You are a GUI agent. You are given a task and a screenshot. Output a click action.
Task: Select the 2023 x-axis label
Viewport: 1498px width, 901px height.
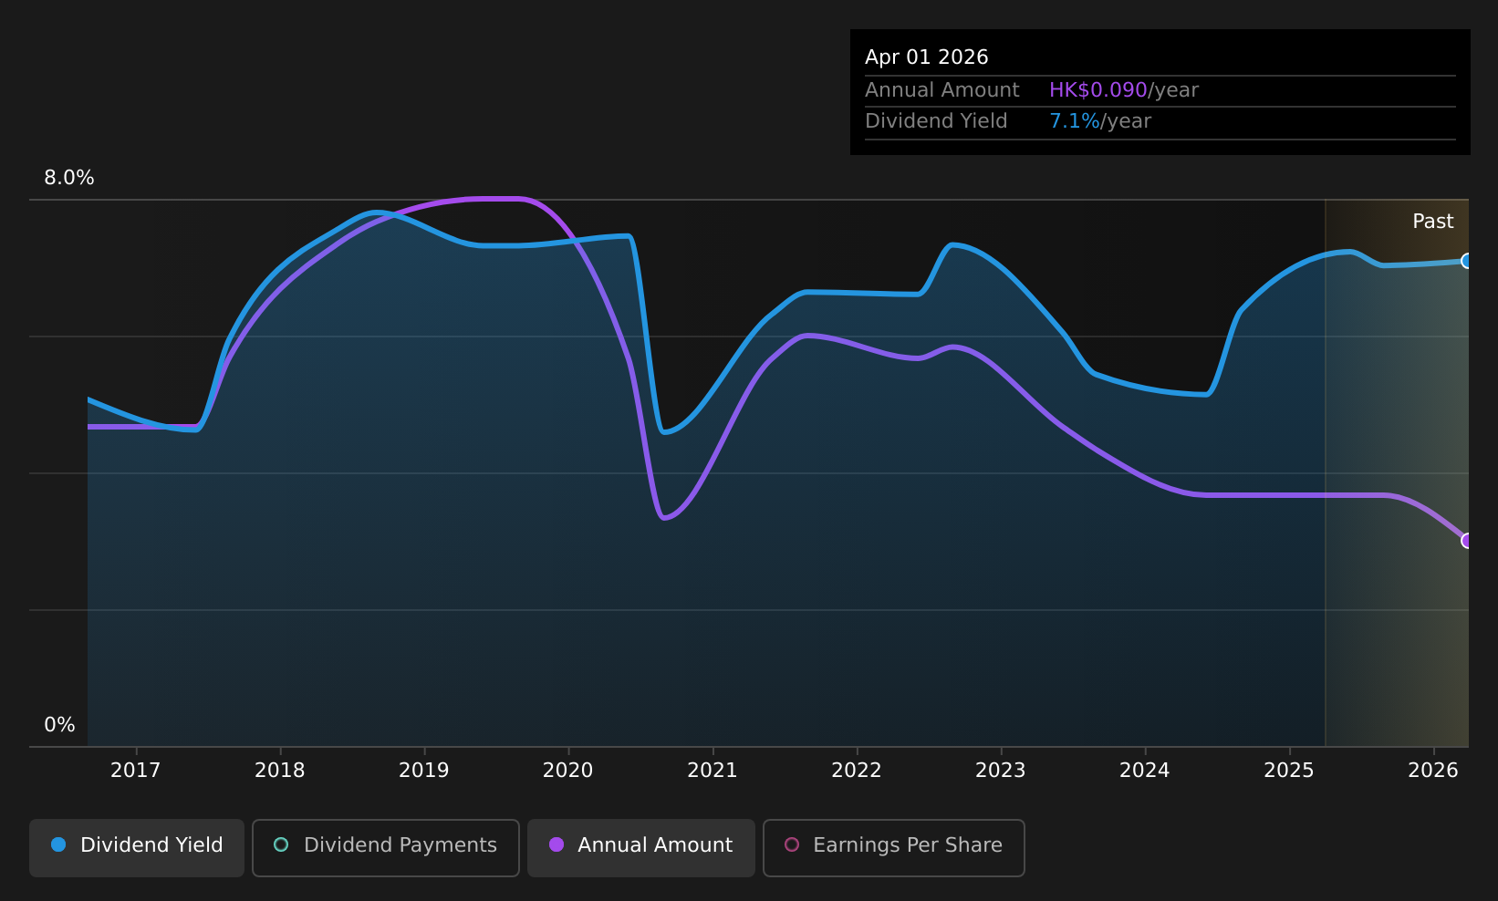tap(1000, 771)
